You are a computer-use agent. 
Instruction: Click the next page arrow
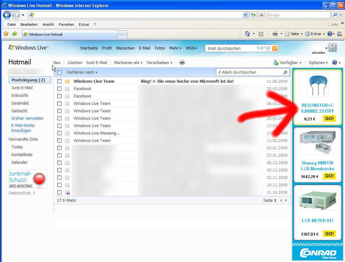tap(286, 201)
